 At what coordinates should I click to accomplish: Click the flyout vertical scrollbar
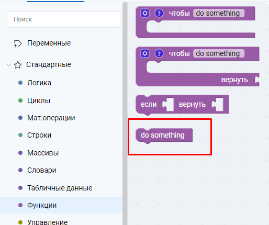click(125, 114)
